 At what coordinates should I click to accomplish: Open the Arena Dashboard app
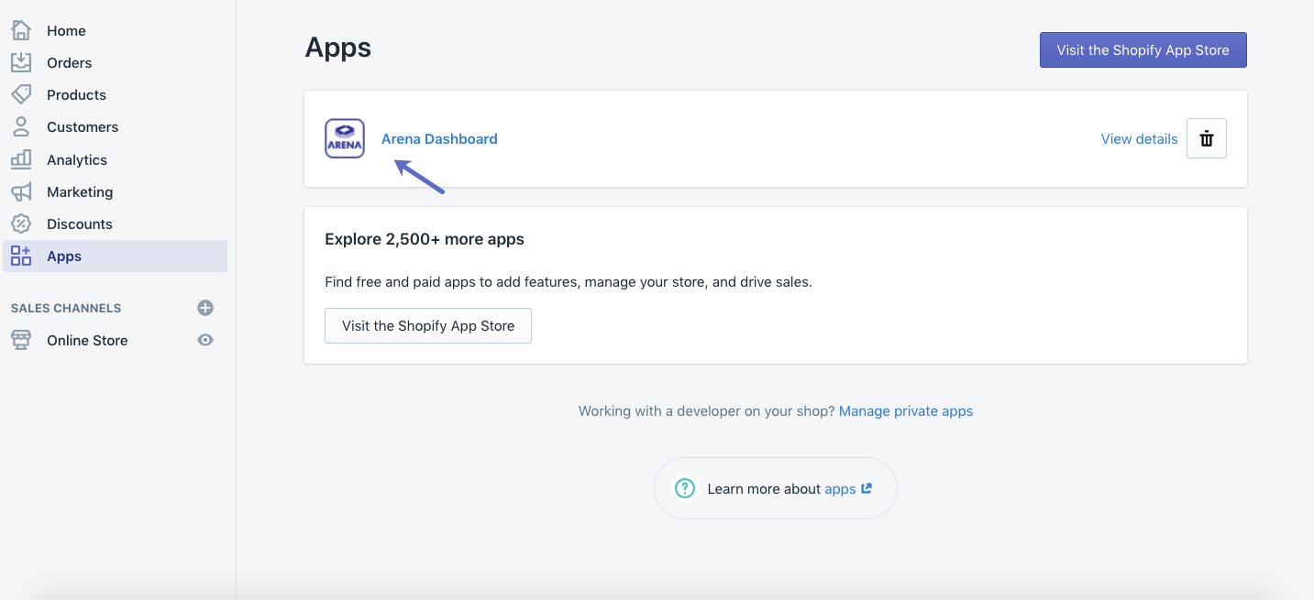pos(439,138)
